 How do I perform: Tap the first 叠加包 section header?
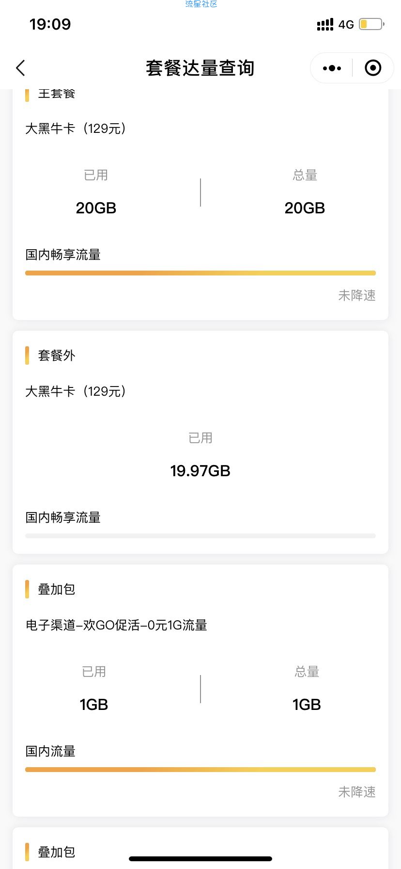click(x=57, y=589)
